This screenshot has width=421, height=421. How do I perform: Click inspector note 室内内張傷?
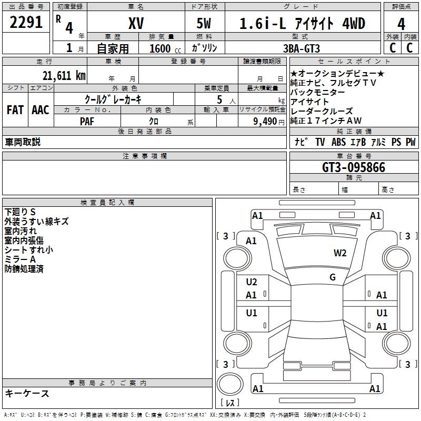24,240
